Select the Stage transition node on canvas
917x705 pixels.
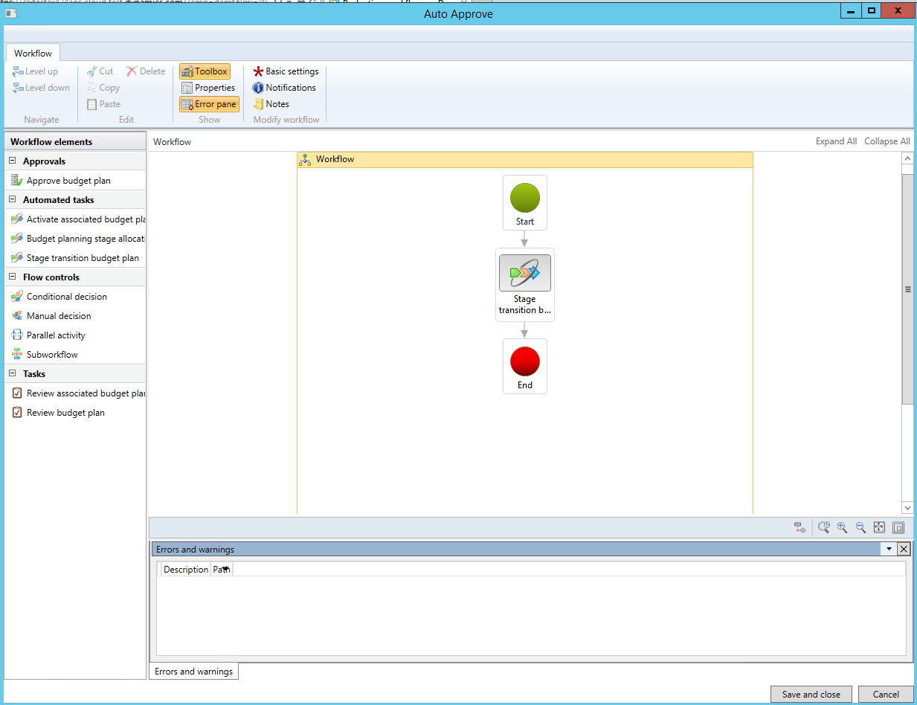(x=525, y=285)
